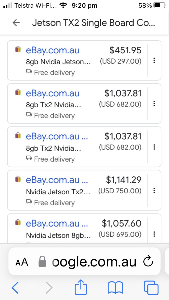Viewport: 169px width, 300px height.
Task: Open Safari bookmarks book icon
Action: point(115,287)
